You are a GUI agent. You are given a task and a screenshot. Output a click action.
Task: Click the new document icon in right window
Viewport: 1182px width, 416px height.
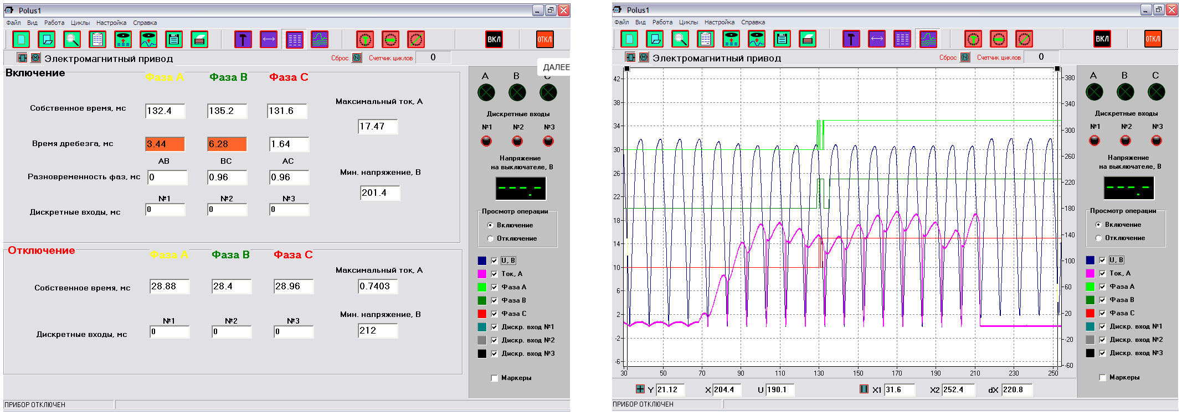pyautogui.click(x=629, y=39)
